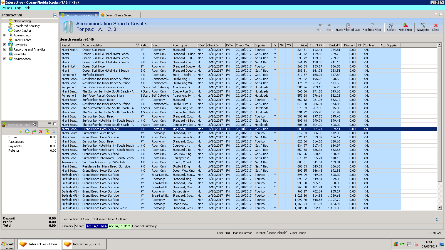Viewport: 445px width, 250px height.
Task: Click the cart-arrow icon in Booking contents
Action: (x=34, y=131)
